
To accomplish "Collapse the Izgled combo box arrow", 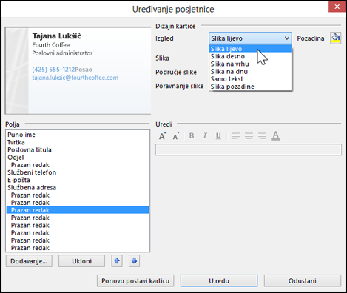I will click(x=286, y=38).
